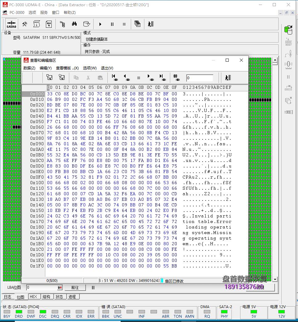Open the wrench and hammer utilities tool
298x322 pixels.
pos(25,24)
